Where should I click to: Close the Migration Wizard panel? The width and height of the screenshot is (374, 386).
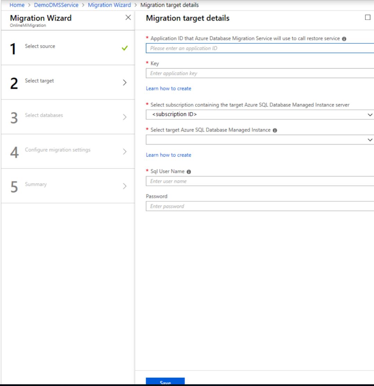tap(128, 18)
